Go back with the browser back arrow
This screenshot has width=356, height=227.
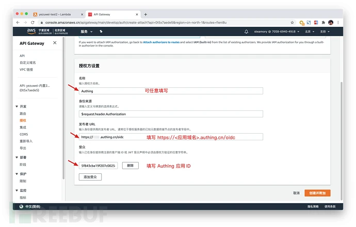(x=18, y=23)
